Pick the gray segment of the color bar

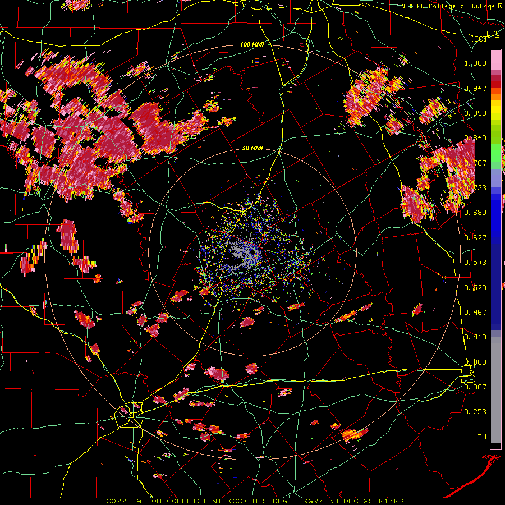coord(495,390)
